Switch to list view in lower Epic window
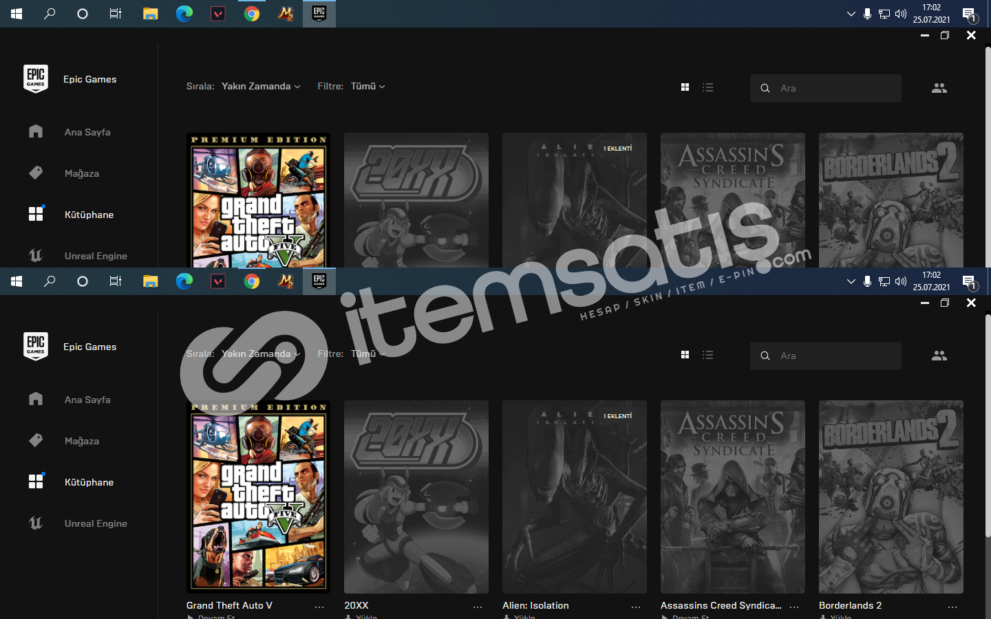 point(707,355)
